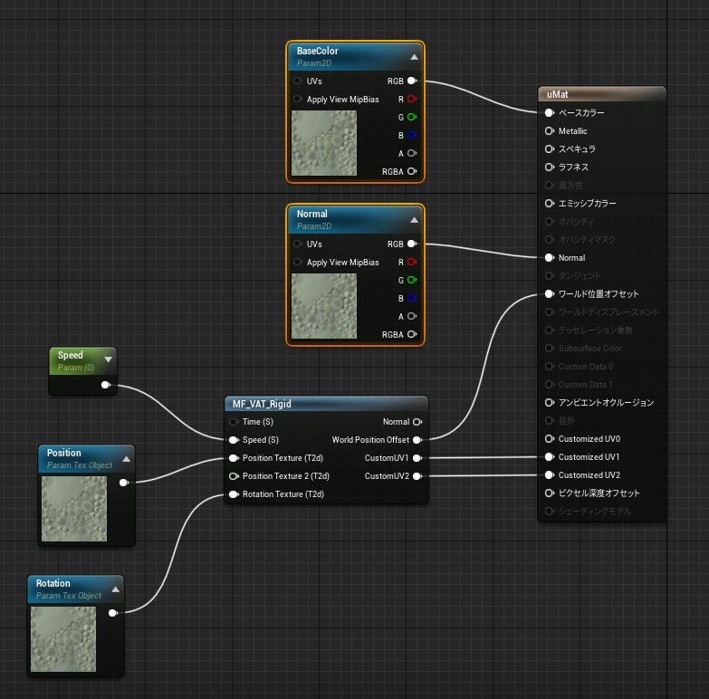
Task: Click uMat ベースカラー input pin
Action: point(550,112)
